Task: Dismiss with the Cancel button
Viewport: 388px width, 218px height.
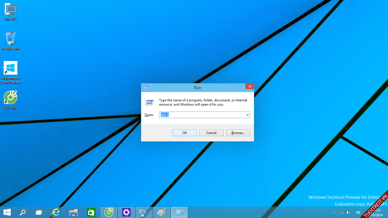Action: (211, 133)
